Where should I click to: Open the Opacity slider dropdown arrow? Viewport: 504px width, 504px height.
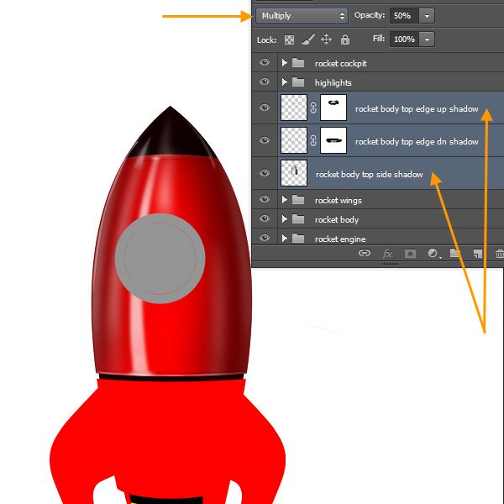point(427,16)
